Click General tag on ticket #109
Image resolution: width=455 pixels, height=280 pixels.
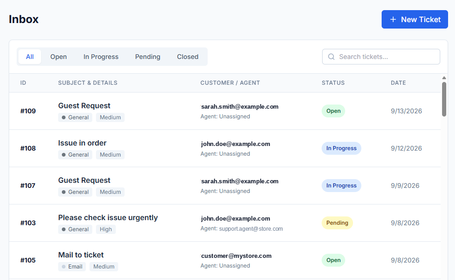pos(75,117)
